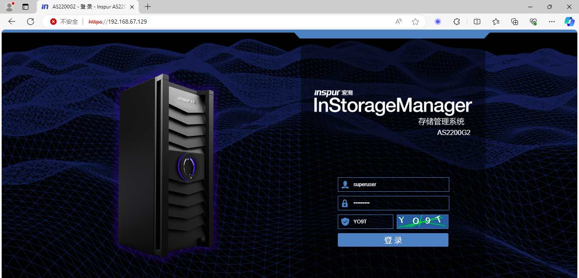
Task: Focus the password input field
Action: pyautogui.click(x=398, y=203)
